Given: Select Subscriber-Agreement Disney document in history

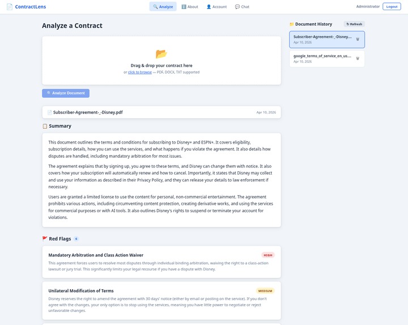Looking at the screenshot, I should (x=327, y=39).
